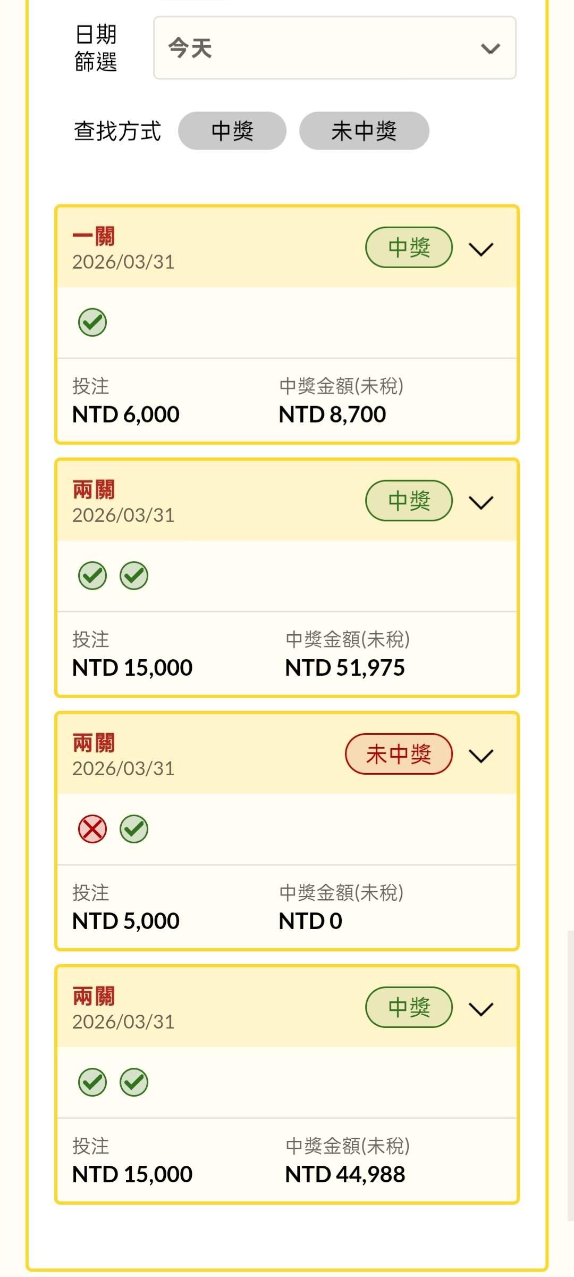Viewport: 574px width, 1277px height.
Task: Expand the 兩關 card with NTD 44,988
Action: point(481,1008)
